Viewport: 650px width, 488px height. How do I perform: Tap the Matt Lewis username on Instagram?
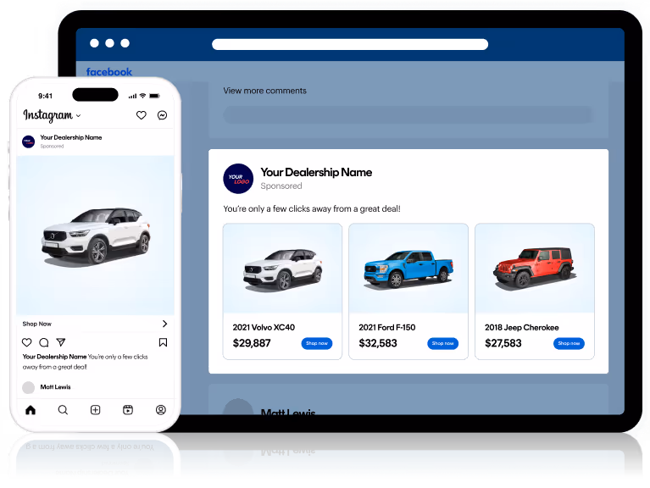pyautogui.click(x=55, y=387)
